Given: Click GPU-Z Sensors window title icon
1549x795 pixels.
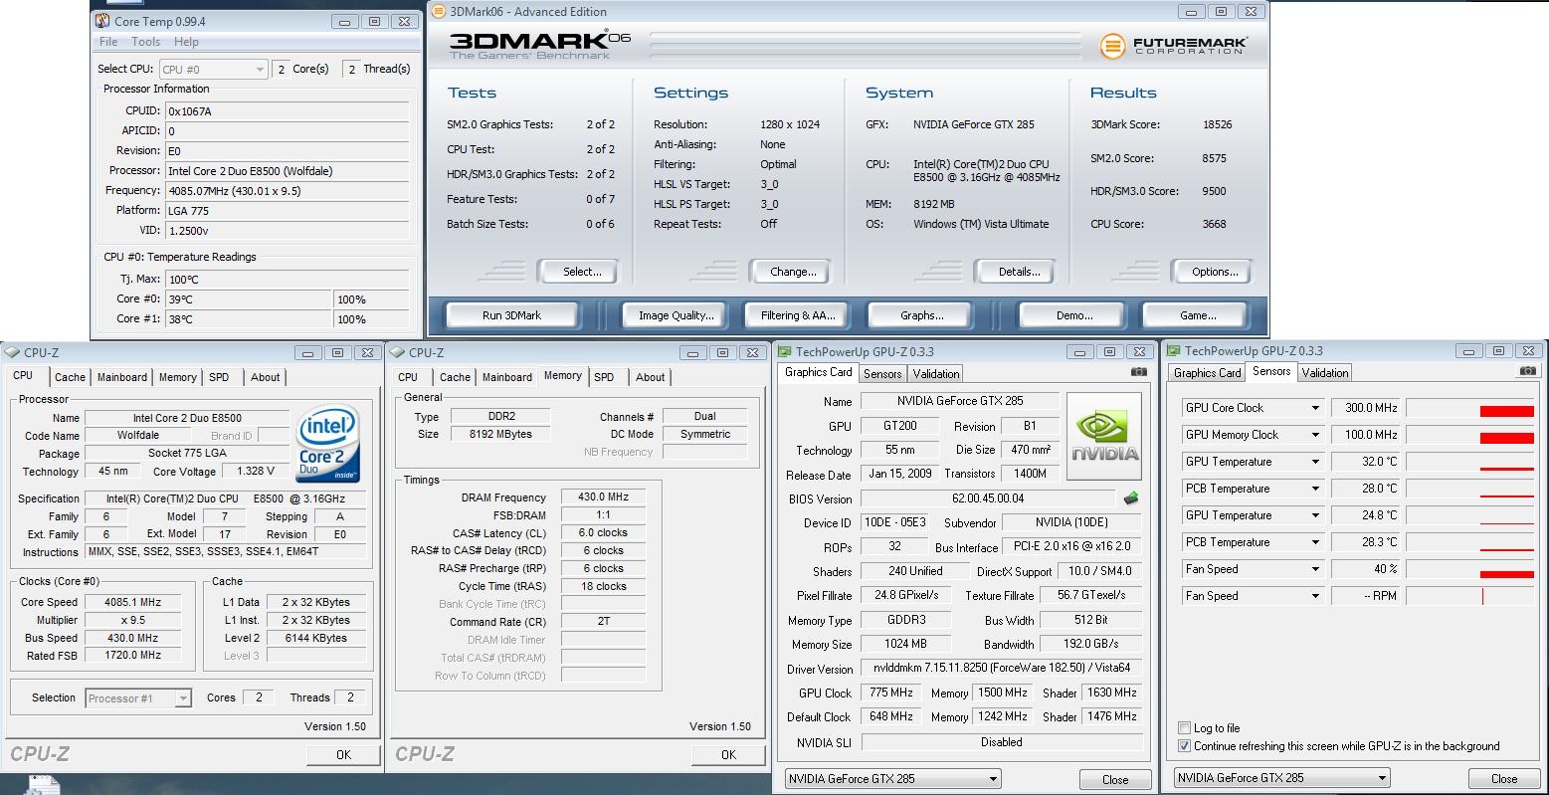Looking at the screenshot, I should (x=1173, y=350).
